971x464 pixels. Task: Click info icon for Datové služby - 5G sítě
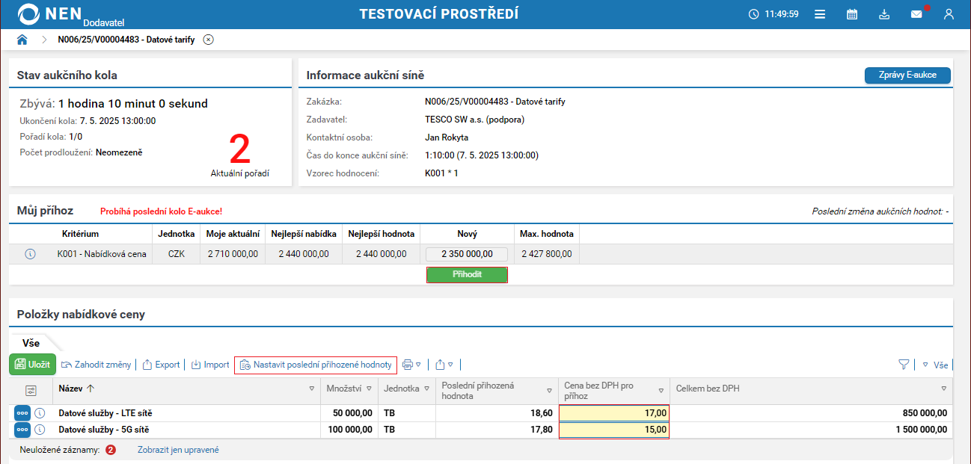point(40,430)
